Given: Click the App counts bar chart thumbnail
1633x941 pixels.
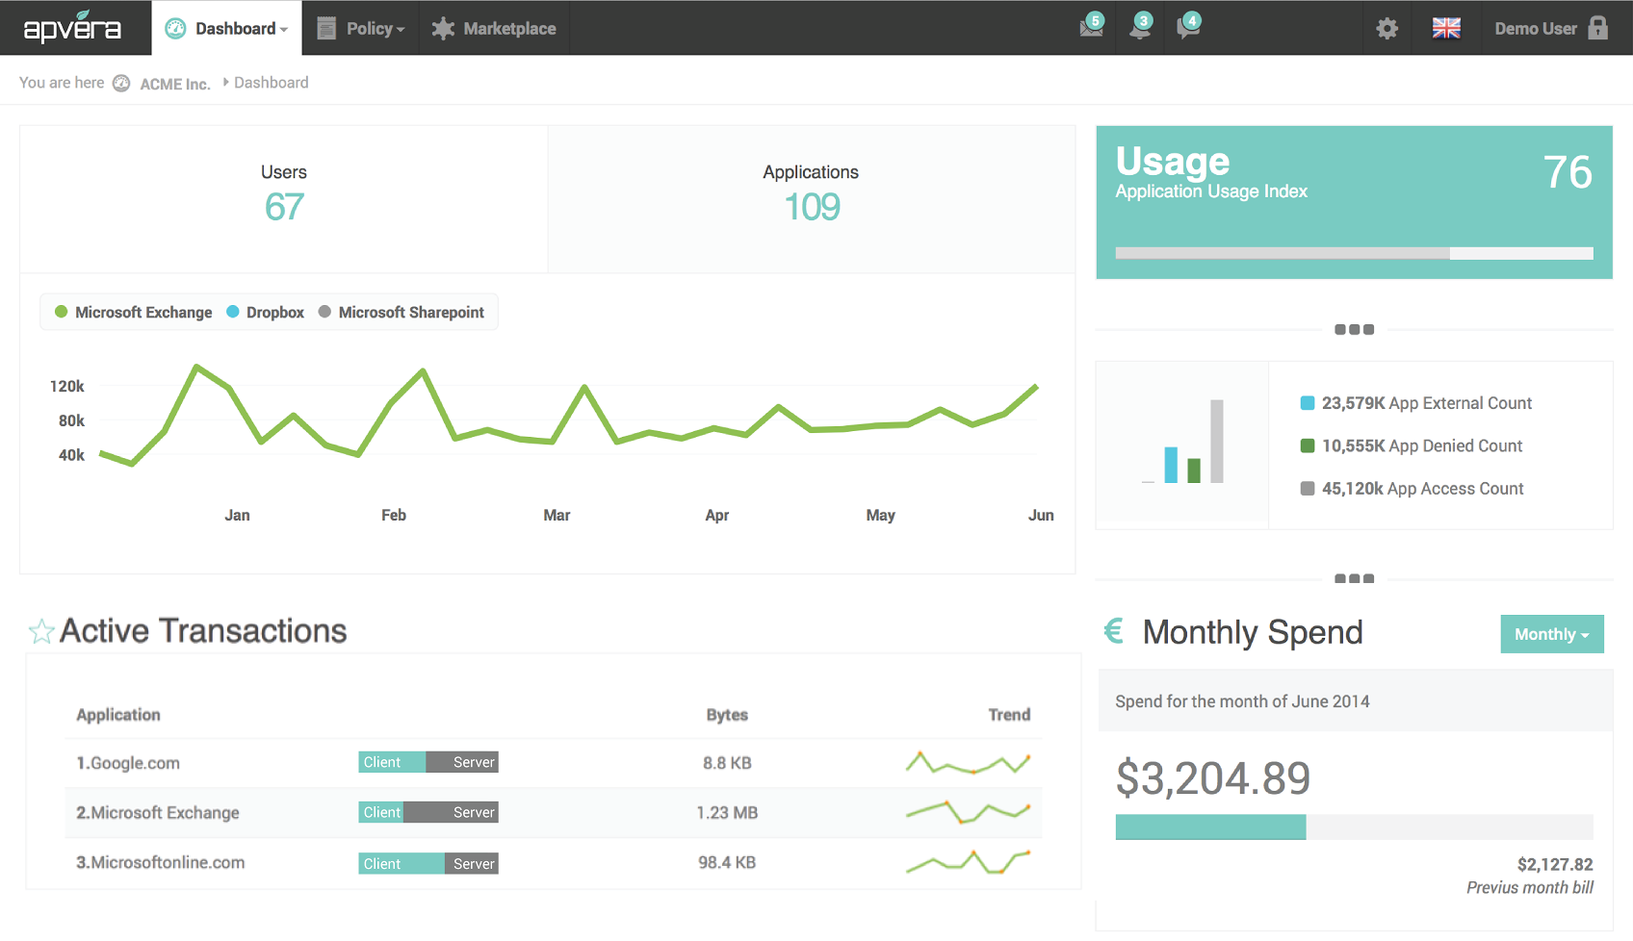Looking at the screenshot, I should tap(1182, 445).
